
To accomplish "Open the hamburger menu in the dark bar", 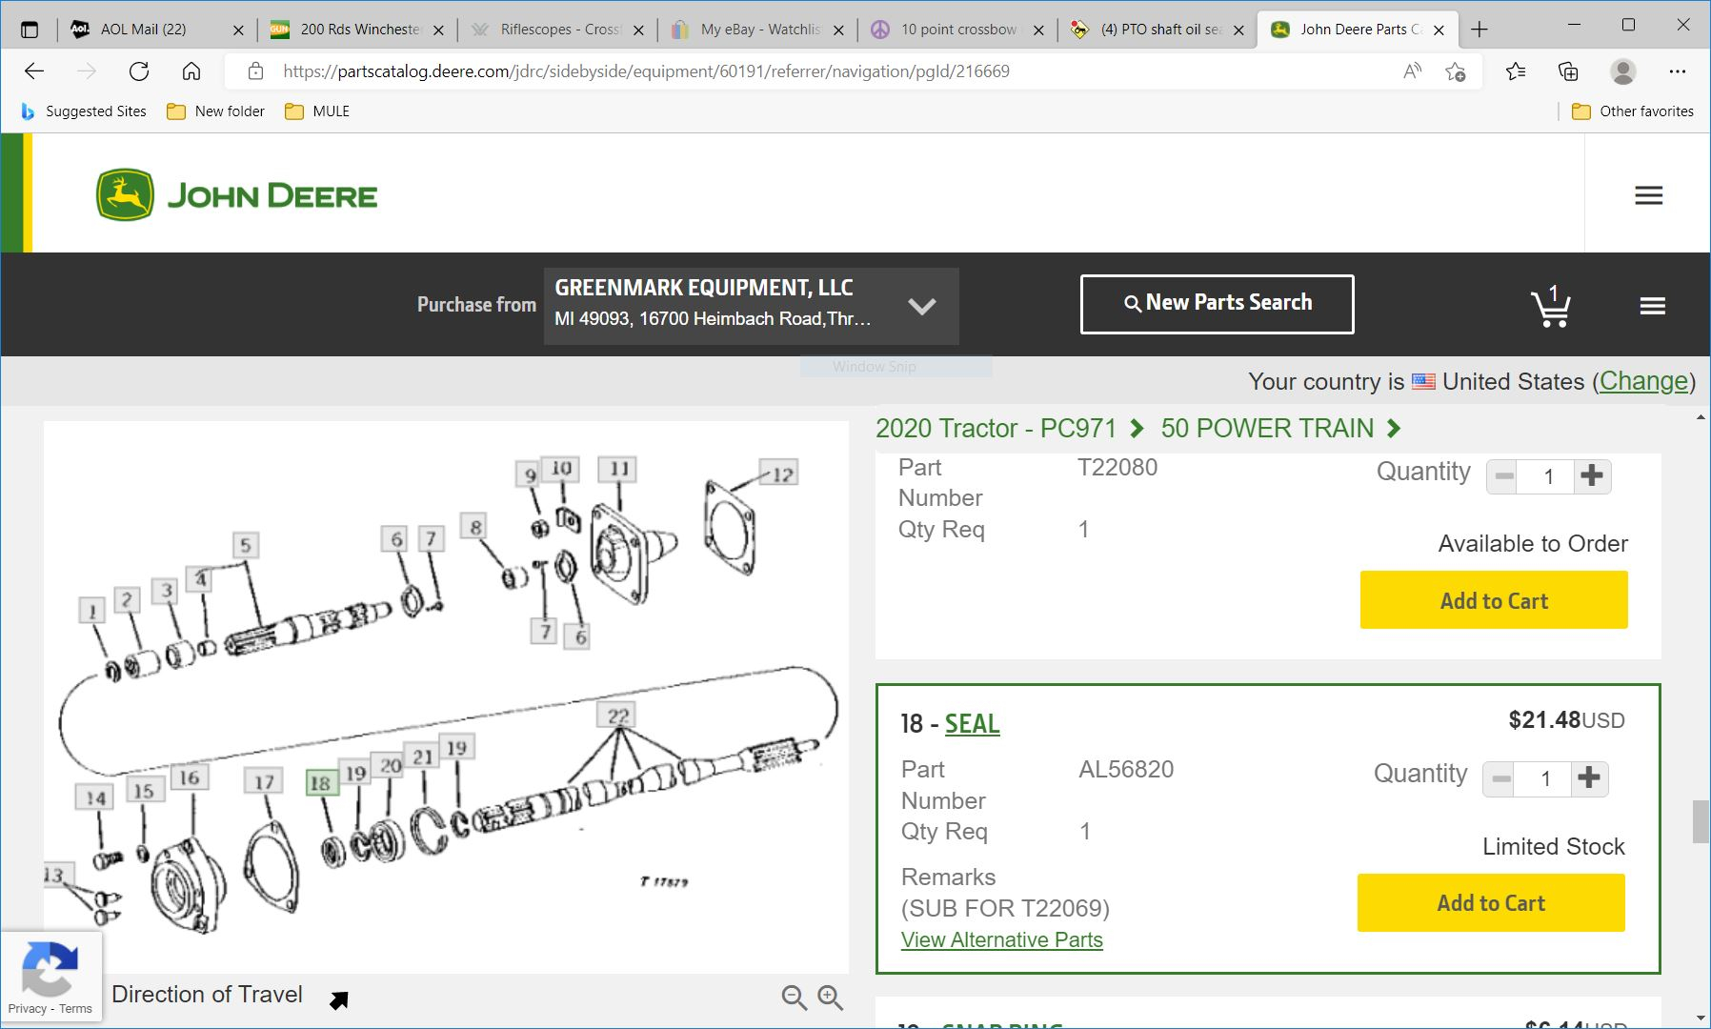I will tap(1652, 306).
